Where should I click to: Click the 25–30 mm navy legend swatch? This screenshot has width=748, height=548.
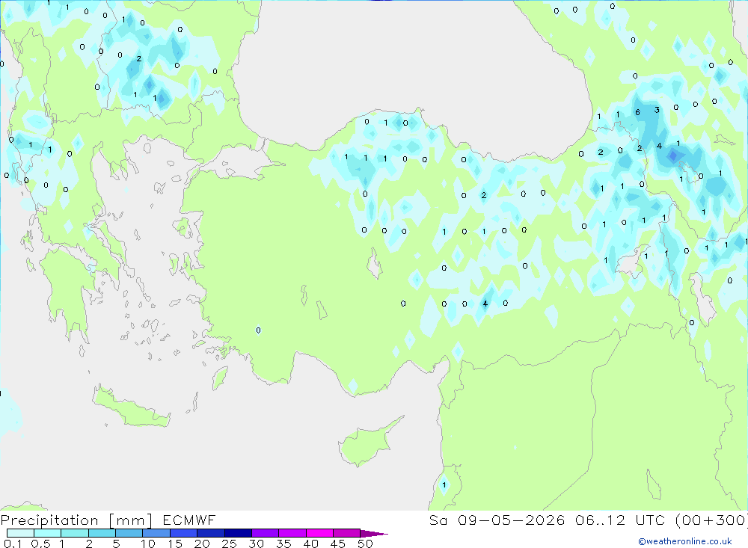point(238,533)
